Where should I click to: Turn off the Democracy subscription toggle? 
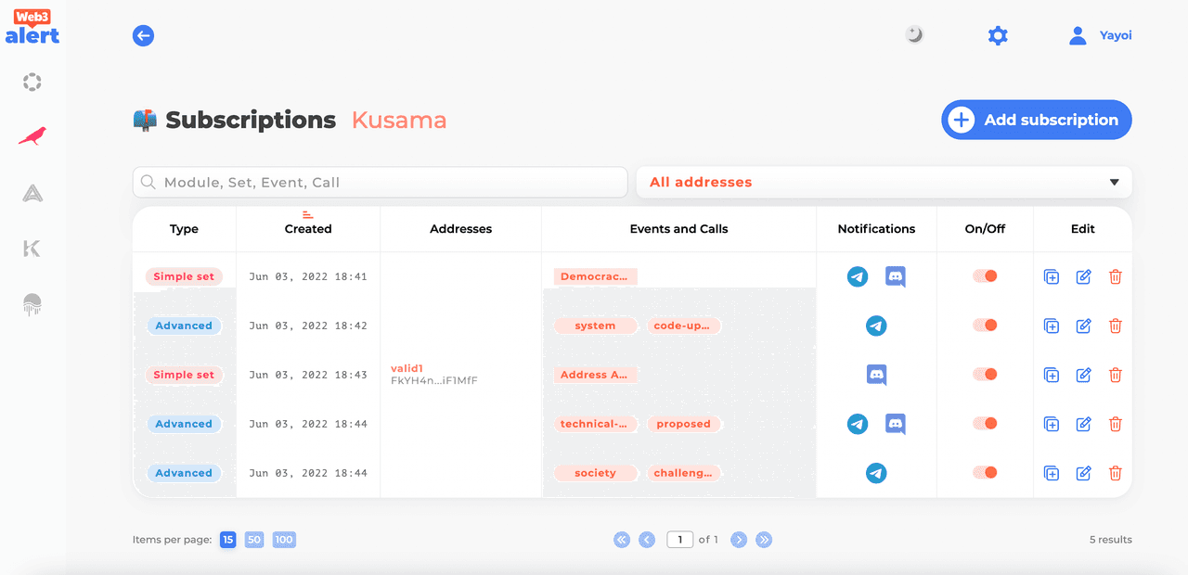985,276
